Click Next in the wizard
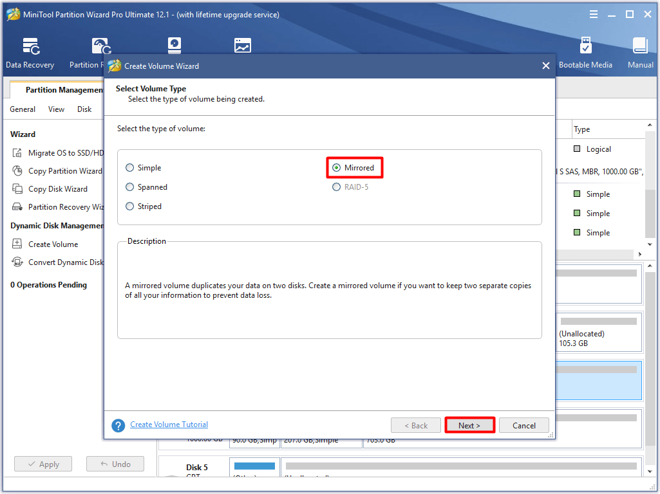Image resolution: width=660 pixels, height=494 pixels. click(x=469, y=425)
